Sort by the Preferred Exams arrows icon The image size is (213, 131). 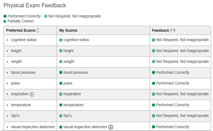38,30
